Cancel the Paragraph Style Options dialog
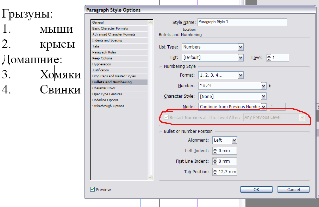Image resolution: width=319 pixels, height=207 pixels. 293,189
